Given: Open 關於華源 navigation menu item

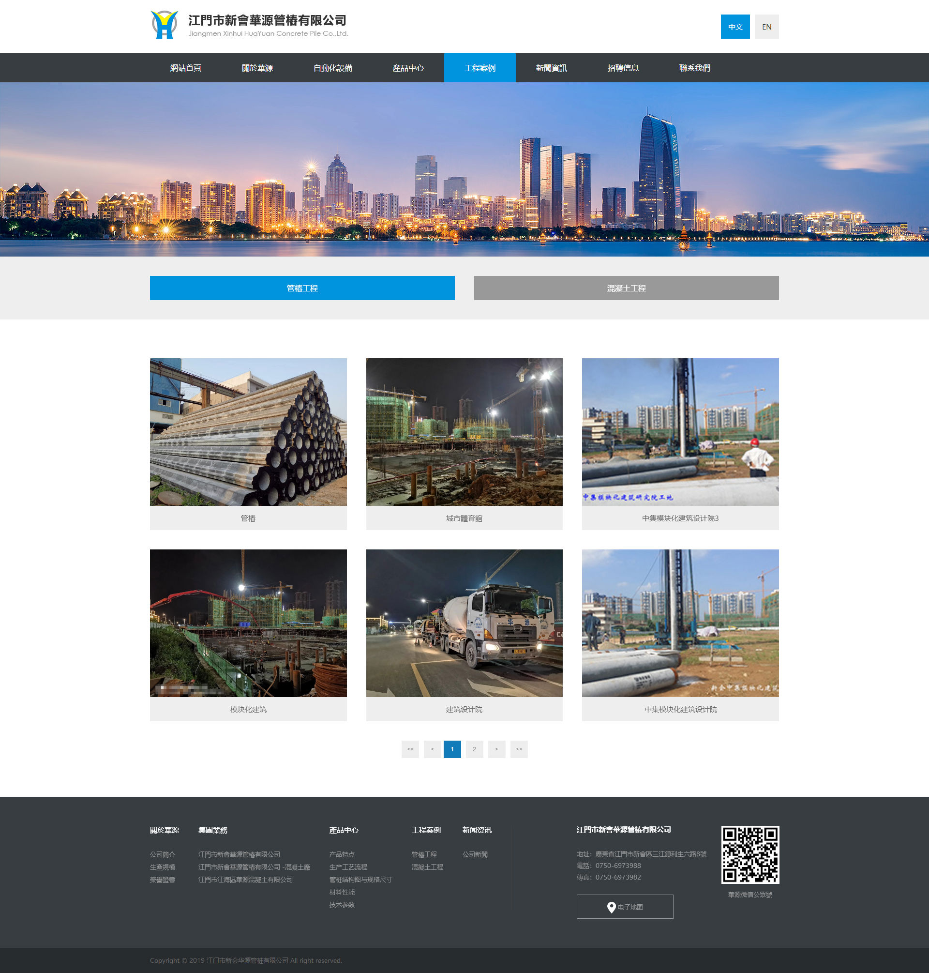Looking at the screenshot, I should pyautogui.click(x=257, y=68).
